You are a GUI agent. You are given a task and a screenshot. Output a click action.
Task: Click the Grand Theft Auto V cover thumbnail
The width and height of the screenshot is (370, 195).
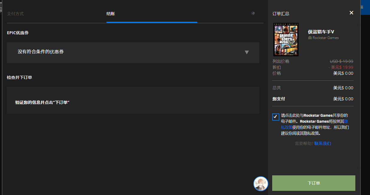pos(286,40)
